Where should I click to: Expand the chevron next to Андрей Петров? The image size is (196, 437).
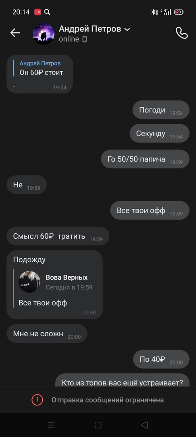tap(127, 29)
